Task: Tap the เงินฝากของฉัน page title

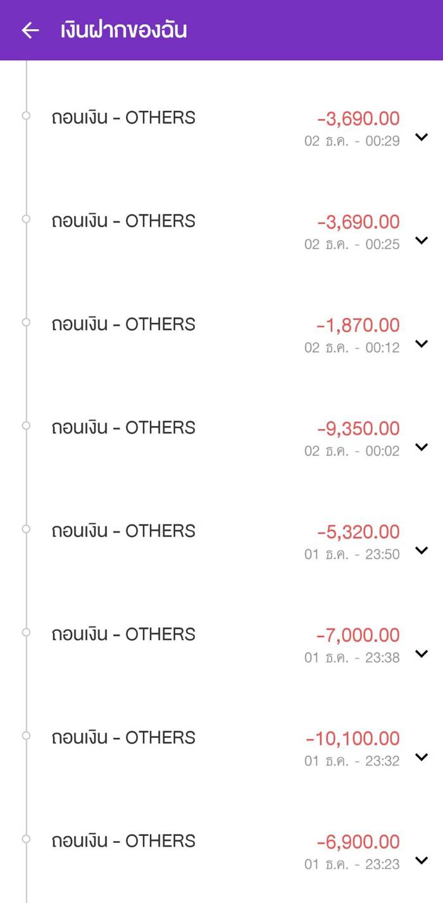Action: point(124,30)
